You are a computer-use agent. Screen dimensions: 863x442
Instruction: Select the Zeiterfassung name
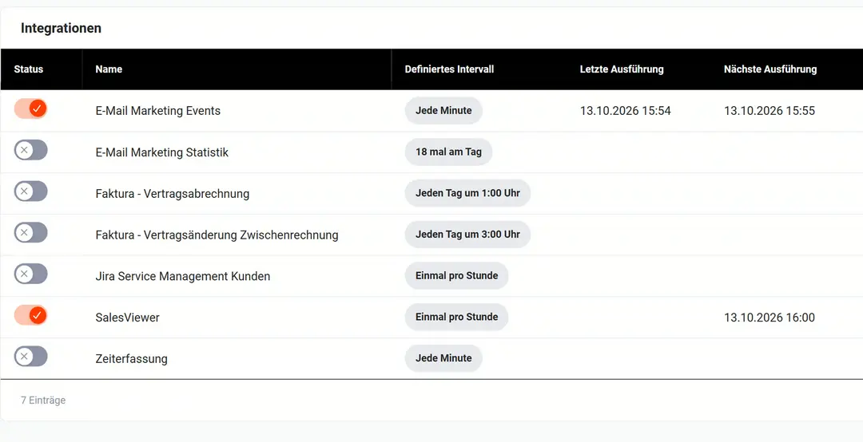(132, 358)
